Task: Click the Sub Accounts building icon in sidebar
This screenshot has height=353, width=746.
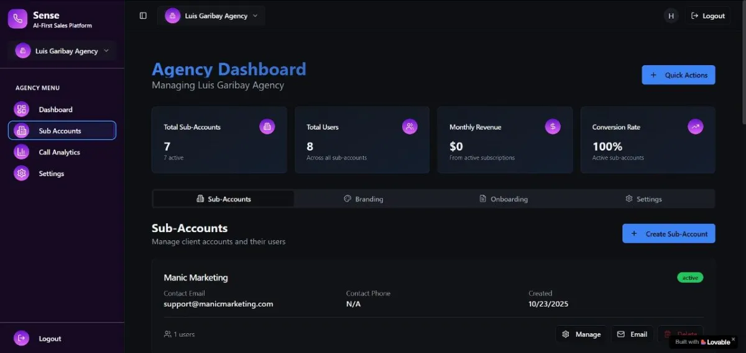Action: (x=22, y=131)
